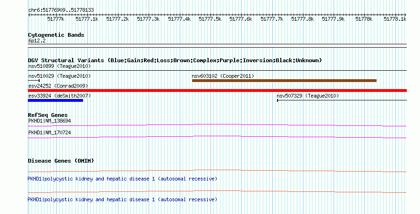This screenshot has height=214, width=420.
Task: Click the esv33924 blue gain variant bar
Action: (55, 100)
